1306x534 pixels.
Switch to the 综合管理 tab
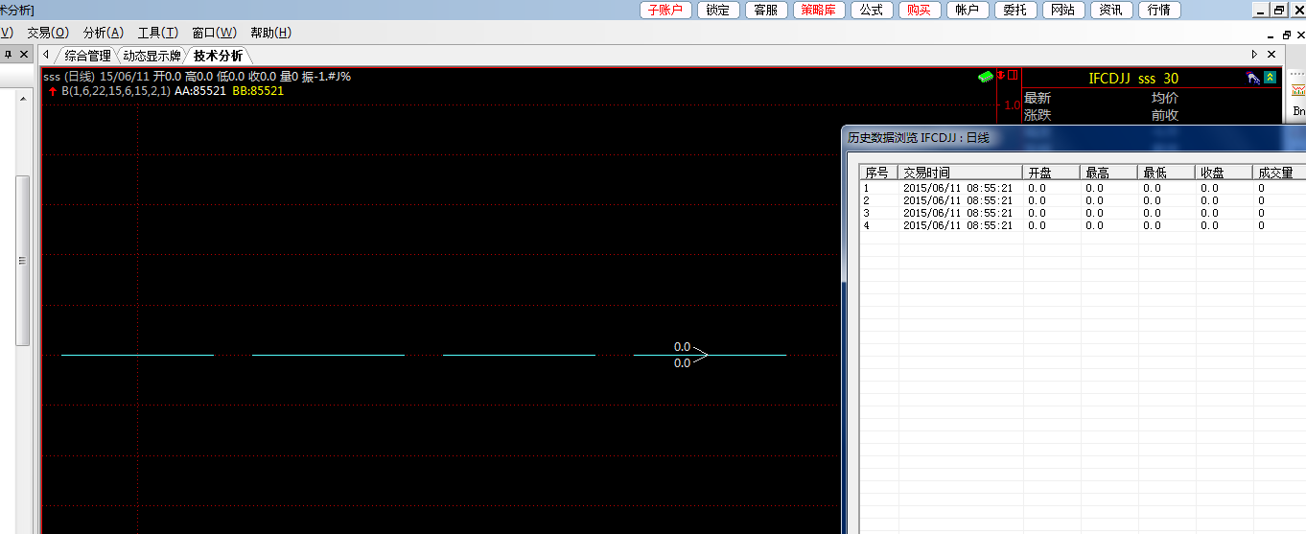tap(88, 56)
